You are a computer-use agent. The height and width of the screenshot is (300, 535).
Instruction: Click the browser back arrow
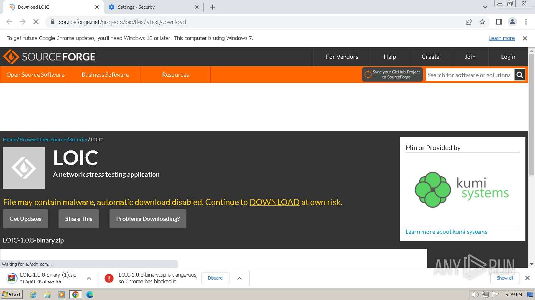pos(9,22)
